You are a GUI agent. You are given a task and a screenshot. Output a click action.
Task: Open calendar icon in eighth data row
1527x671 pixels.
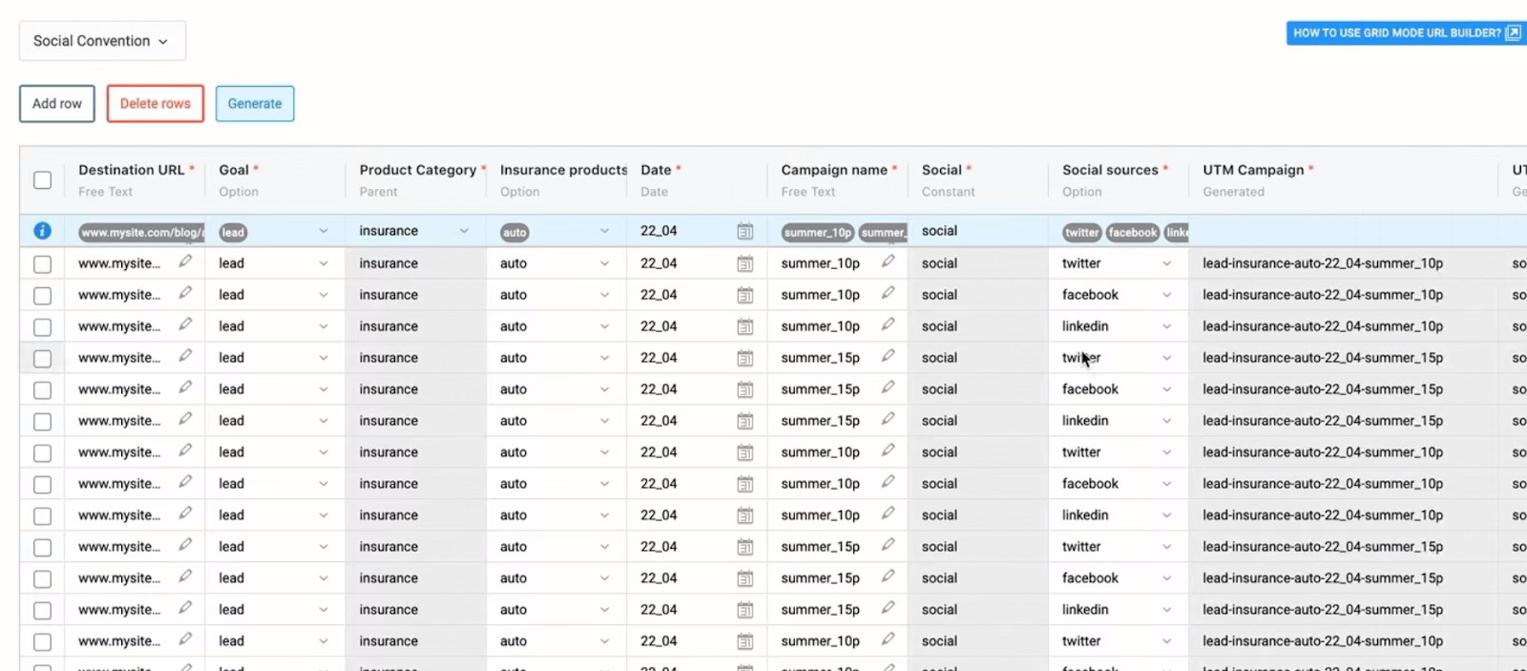point(745,484)
